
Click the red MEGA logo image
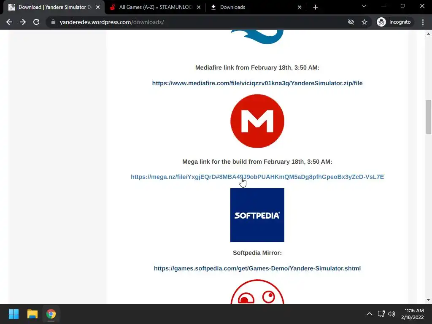point(257,121)
